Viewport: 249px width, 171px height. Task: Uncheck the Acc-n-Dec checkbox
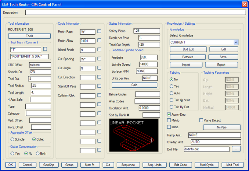(169, 114)
